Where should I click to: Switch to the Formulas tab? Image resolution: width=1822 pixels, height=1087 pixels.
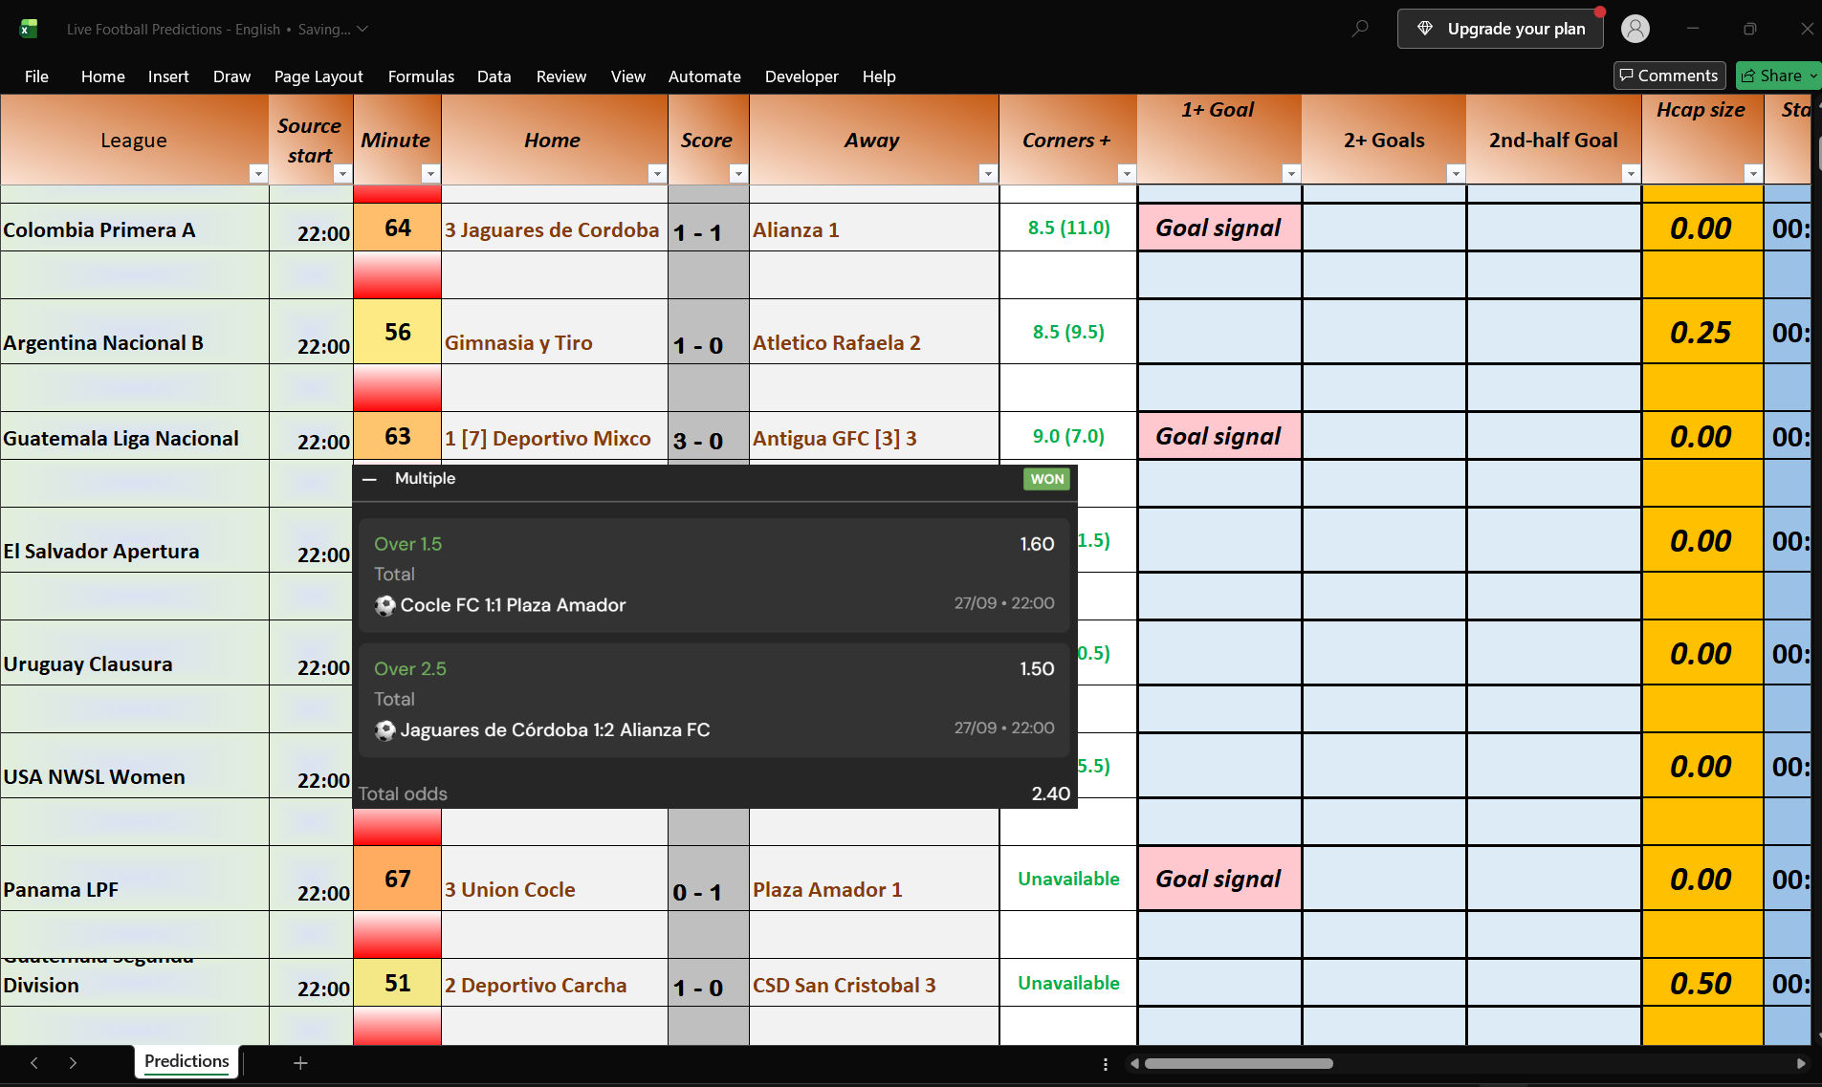point(421,76)
